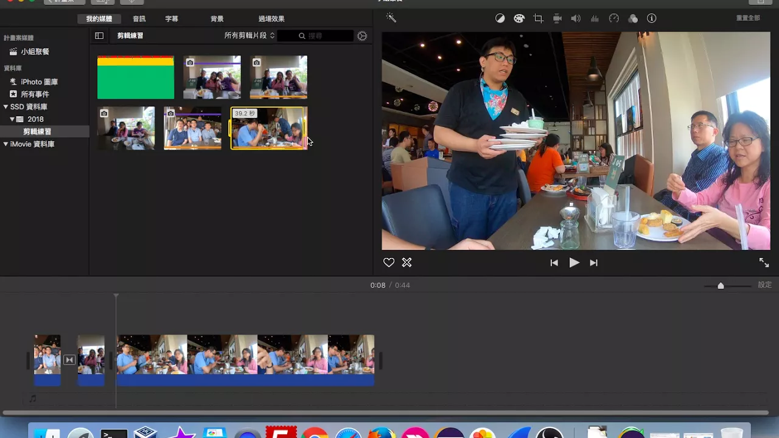Screen dimensions: 779x438
Task: Select the long video clip in timeline
Action: (245, 360)
